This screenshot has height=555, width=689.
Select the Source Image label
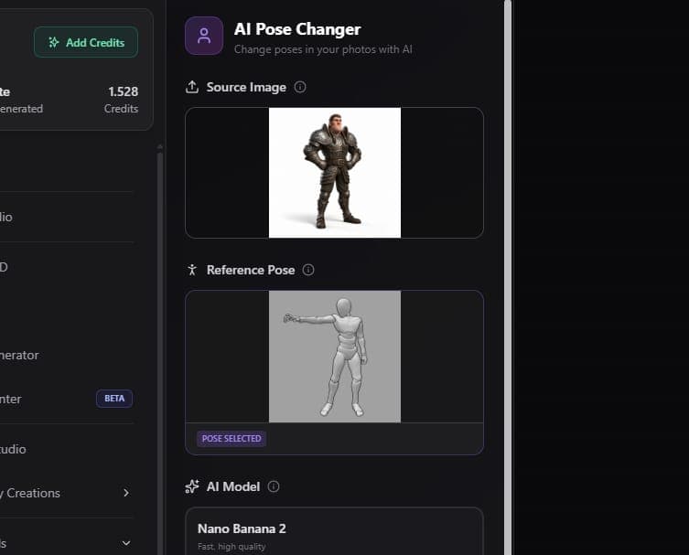tap(246, 87)
